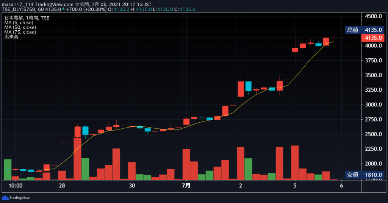Click the masa117_114 publisher name
The image size is (388, 203).
[18, 5]
